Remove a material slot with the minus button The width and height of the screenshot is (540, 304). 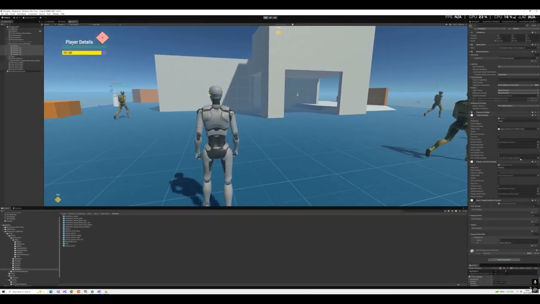pyautogui.click(x=535, y=61)
